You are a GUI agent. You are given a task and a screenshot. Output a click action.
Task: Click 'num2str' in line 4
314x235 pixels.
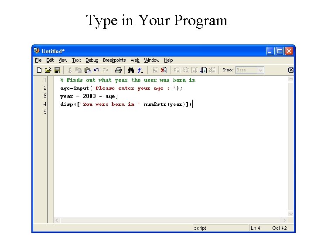point(155,104)
